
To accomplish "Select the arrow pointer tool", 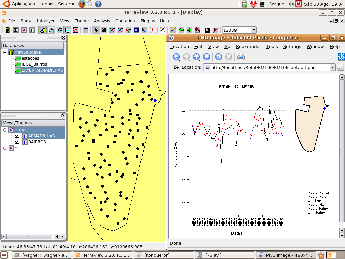I will [x=96, y=30].
